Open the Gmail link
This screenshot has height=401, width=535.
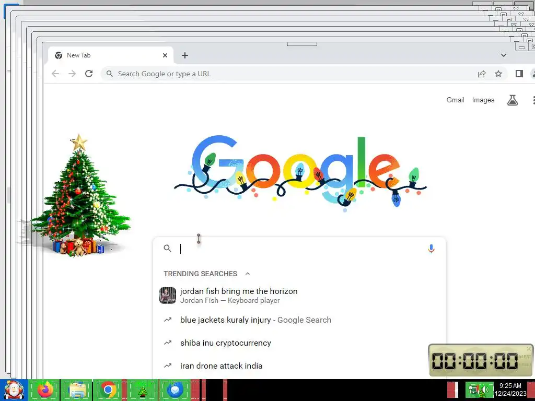(x=455, y=100)
